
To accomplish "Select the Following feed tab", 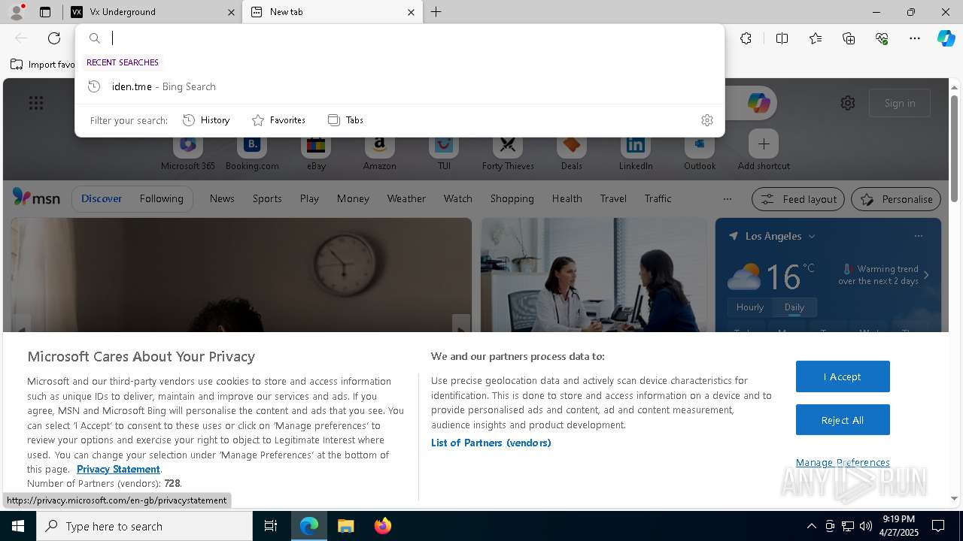I will pos(161,198).
